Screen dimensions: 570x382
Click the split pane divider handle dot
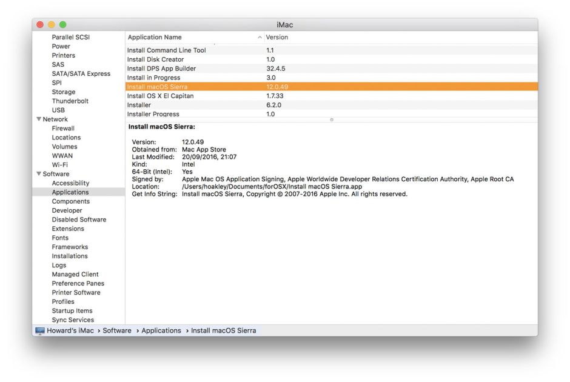pos(331,119)
